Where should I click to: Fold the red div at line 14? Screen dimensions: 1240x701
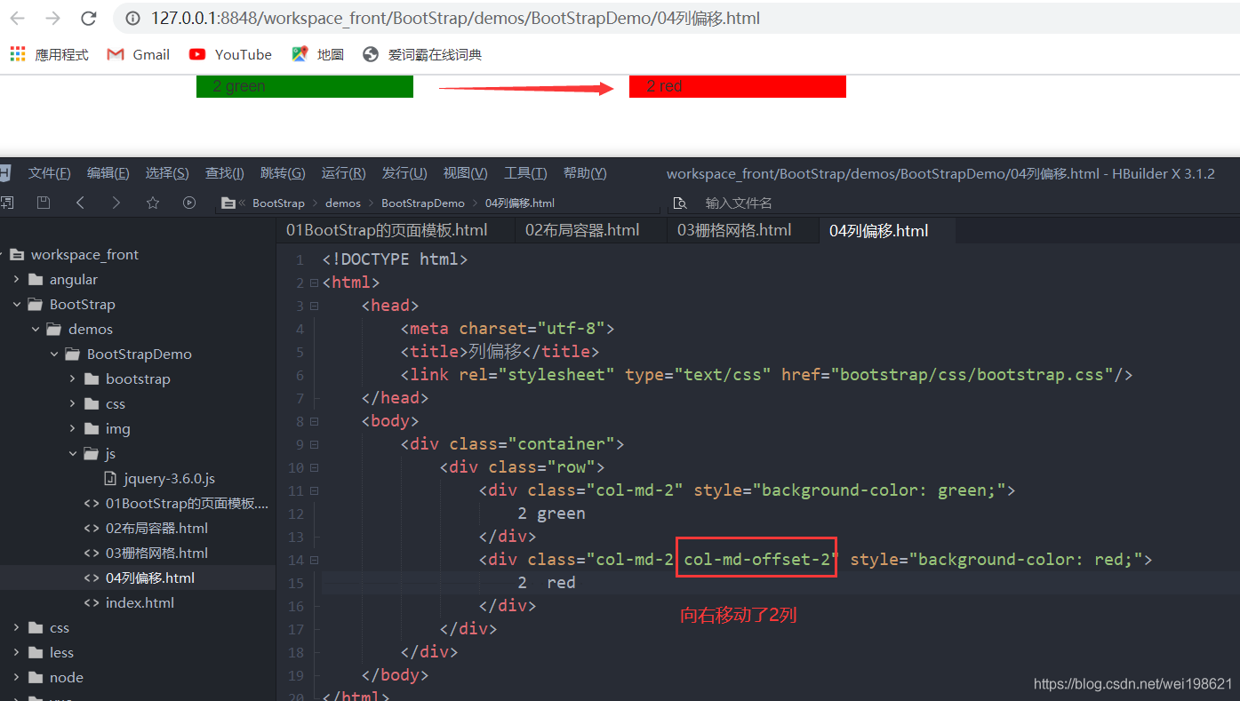314,560
